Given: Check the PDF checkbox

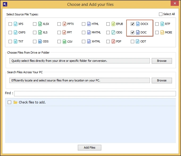Looking at the screenshot, I should (x=108, y=41).
